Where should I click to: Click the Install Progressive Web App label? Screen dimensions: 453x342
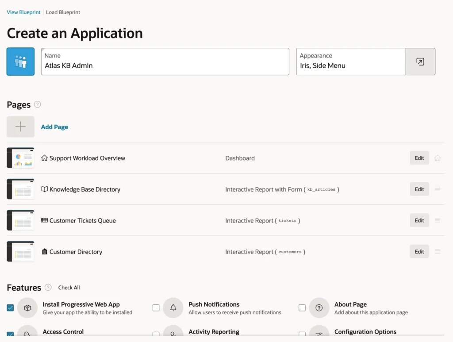point(81,304)
